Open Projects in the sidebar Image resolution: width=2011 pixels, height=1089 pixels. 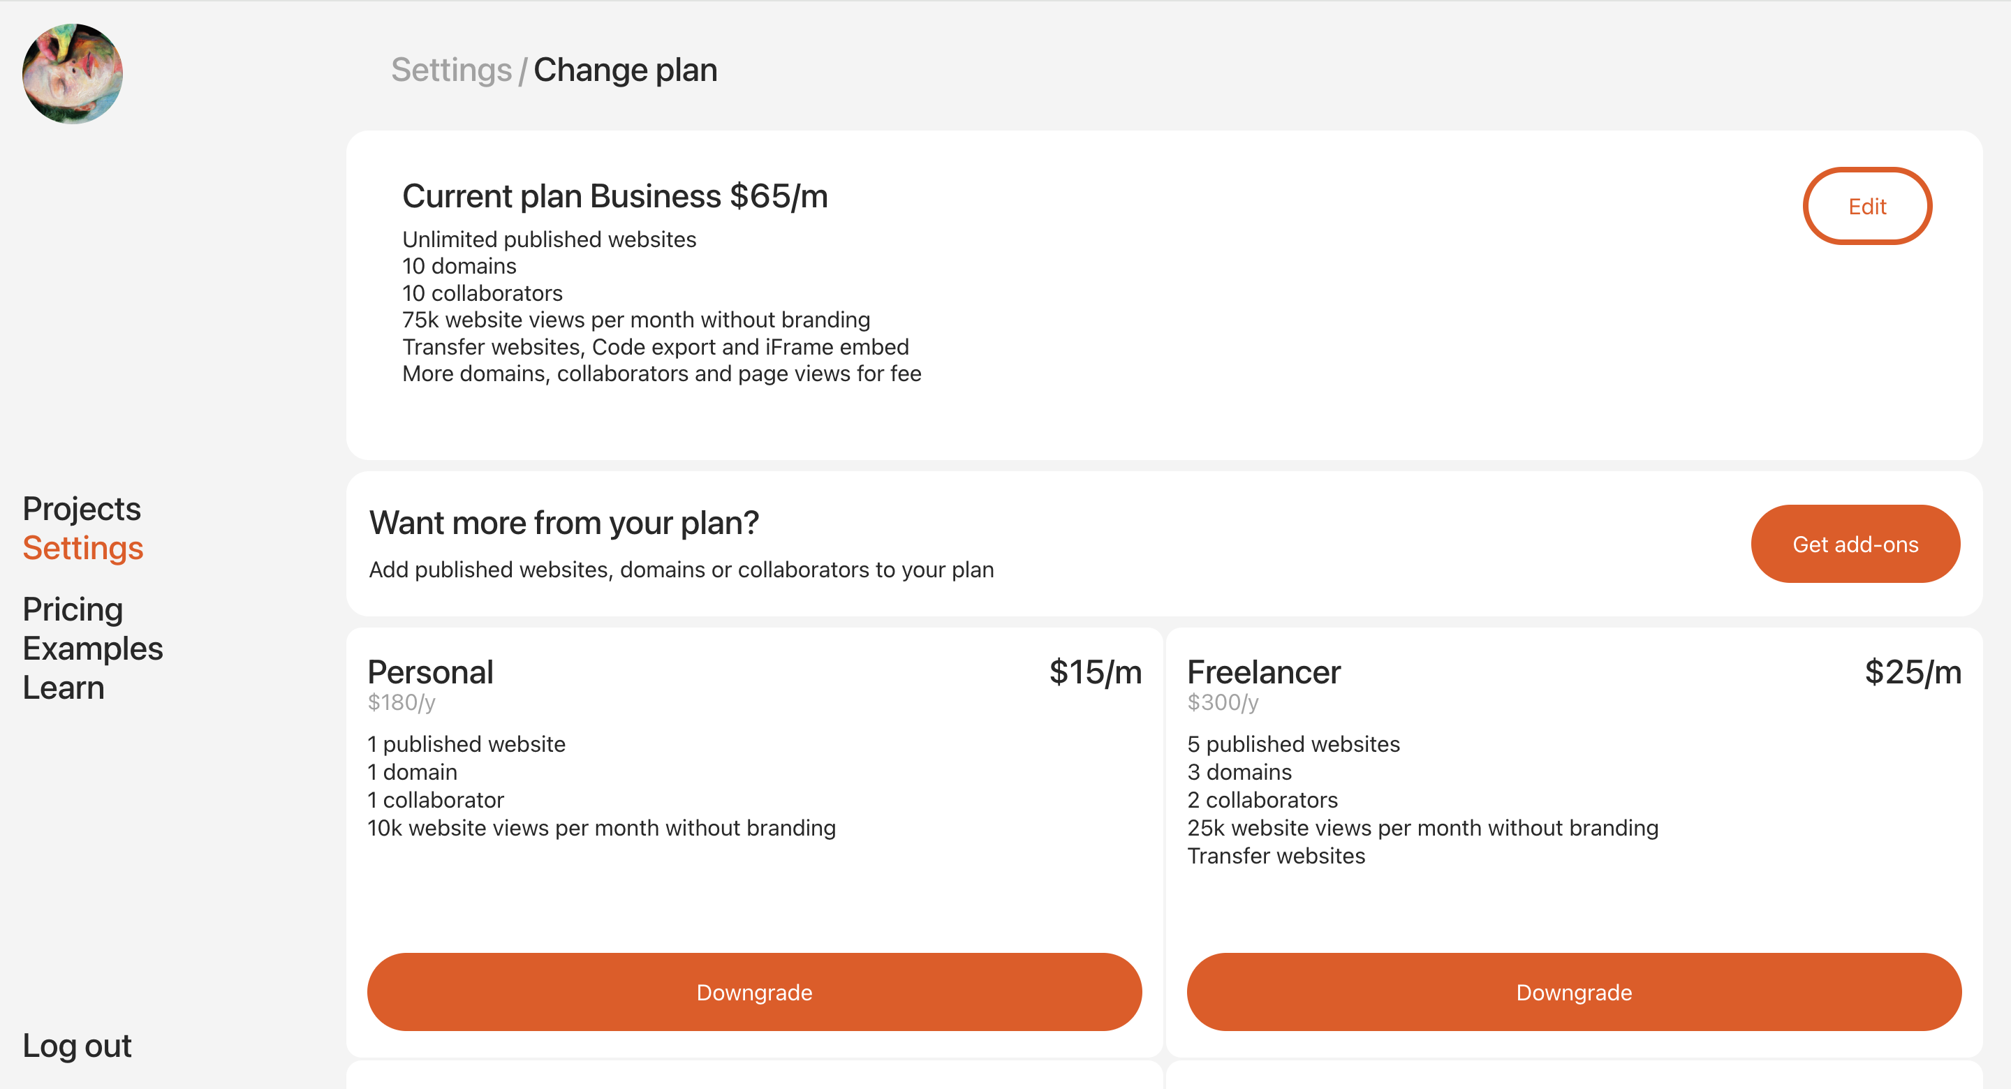coord(81,509)
